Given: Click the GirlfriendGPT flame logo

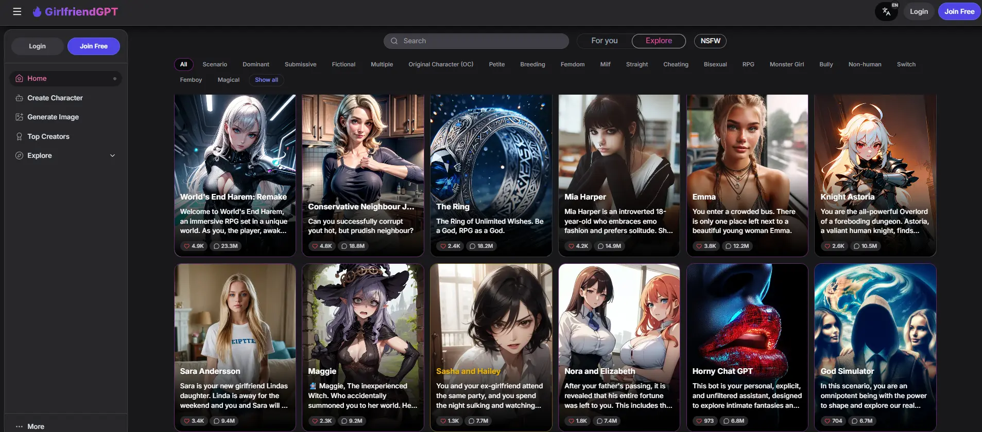Looking at the screenshot, I should (x=37, y=11).
